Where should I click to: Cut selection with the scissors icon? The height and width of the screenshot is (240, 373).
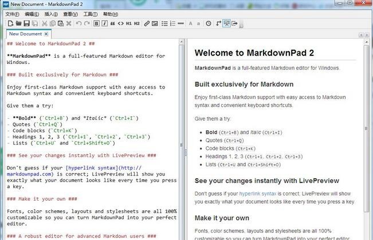point(45,23)
